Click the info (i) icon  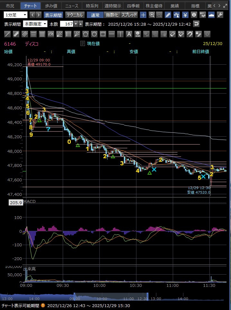click(x=194, y=15)
